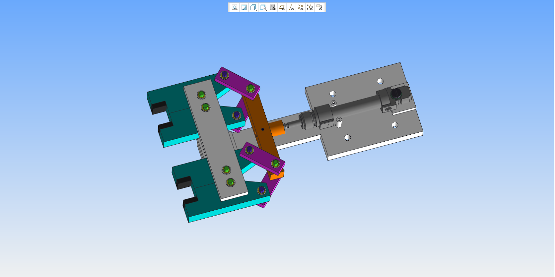Viewport: 555px width, 277px height.
Task: Select the orange coupling on the cylinder rod
Action: 277,128
